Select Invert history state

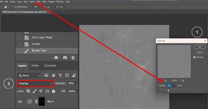[x=36, y=44]
